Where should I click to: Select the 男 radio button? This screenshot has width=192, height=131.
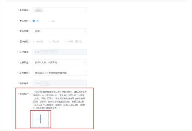pyautogui.click(x=34, y=21)
